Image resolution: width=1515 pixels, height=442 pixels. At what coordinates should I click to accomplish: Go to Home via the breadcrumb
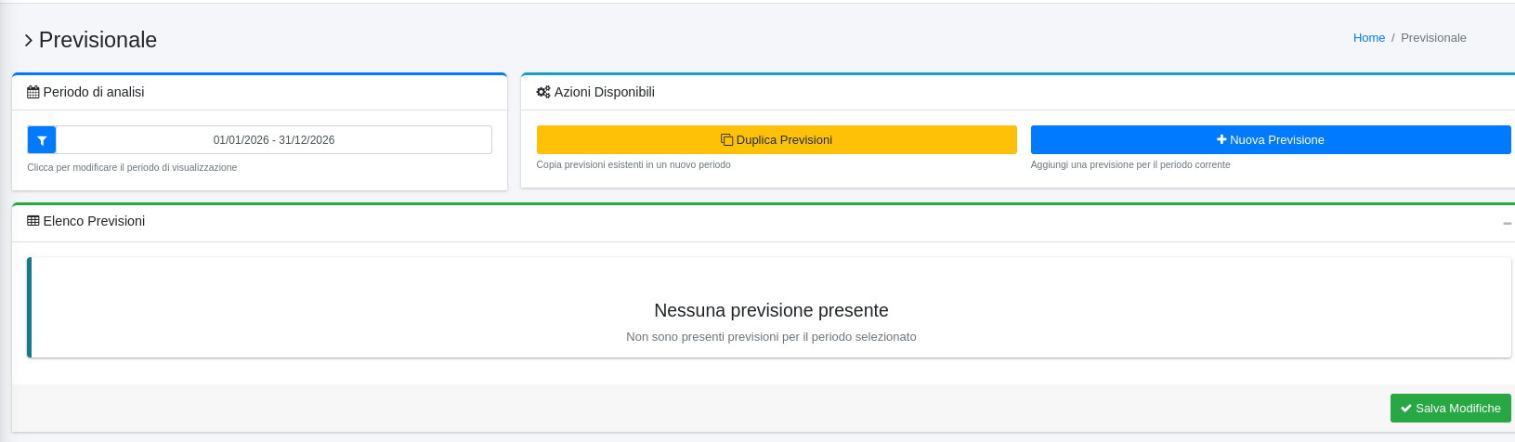pos(1368,38)
